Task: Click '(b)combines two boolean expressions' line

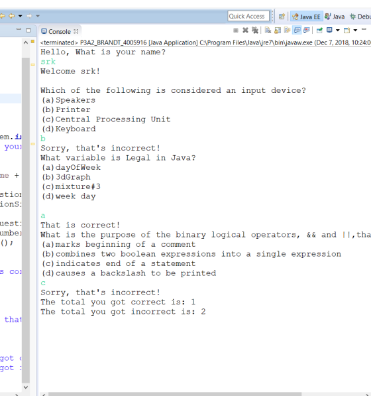Action: [191, 254]
